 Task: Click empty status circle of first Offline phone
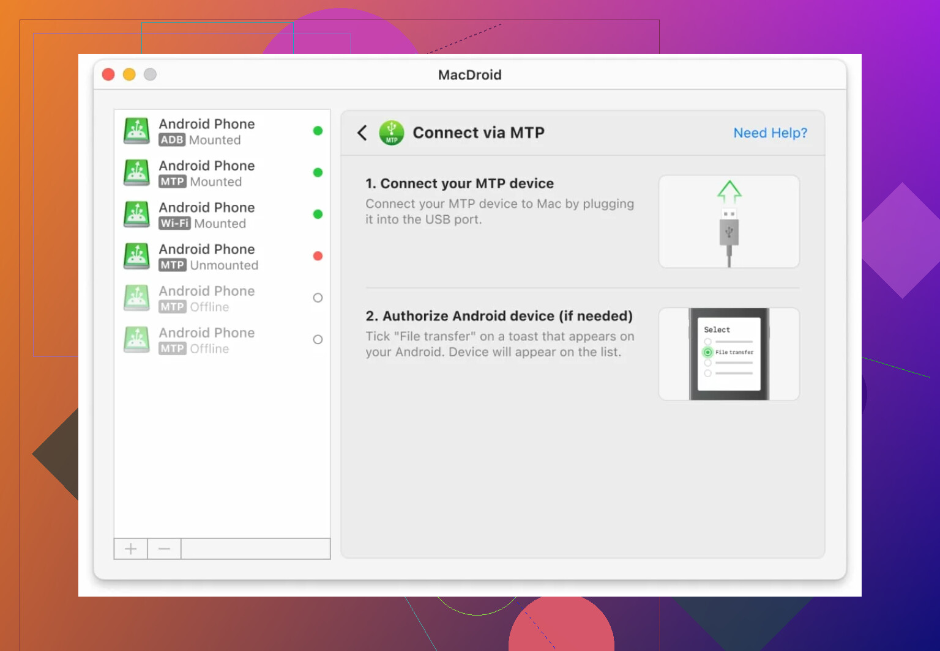coord(318,298)
